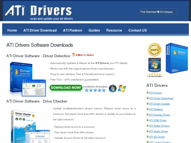Click line Update all your drivers to the latest versions!
Screen dimensions: 191x143
pyautogui.click(x=79, y=138)
